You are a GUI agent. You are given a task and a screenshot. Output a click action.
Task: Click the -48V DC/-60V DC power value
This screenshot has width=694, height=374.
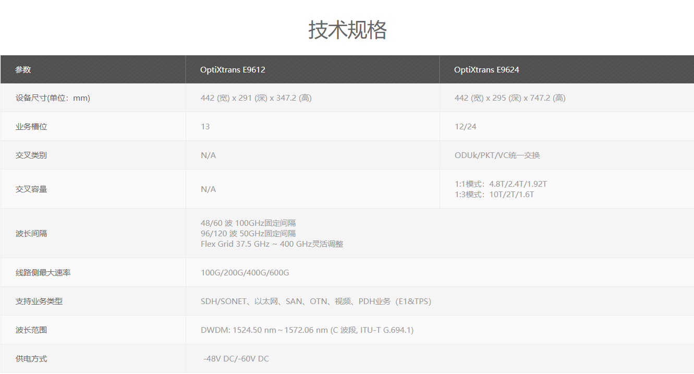(x=236, y=358)
